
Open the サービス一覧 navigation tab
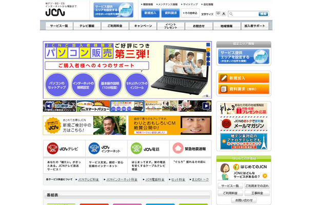(59, 26)
